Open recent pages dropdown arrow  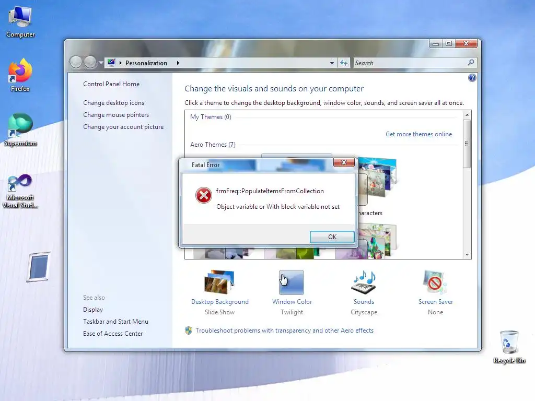coord(101,63)
